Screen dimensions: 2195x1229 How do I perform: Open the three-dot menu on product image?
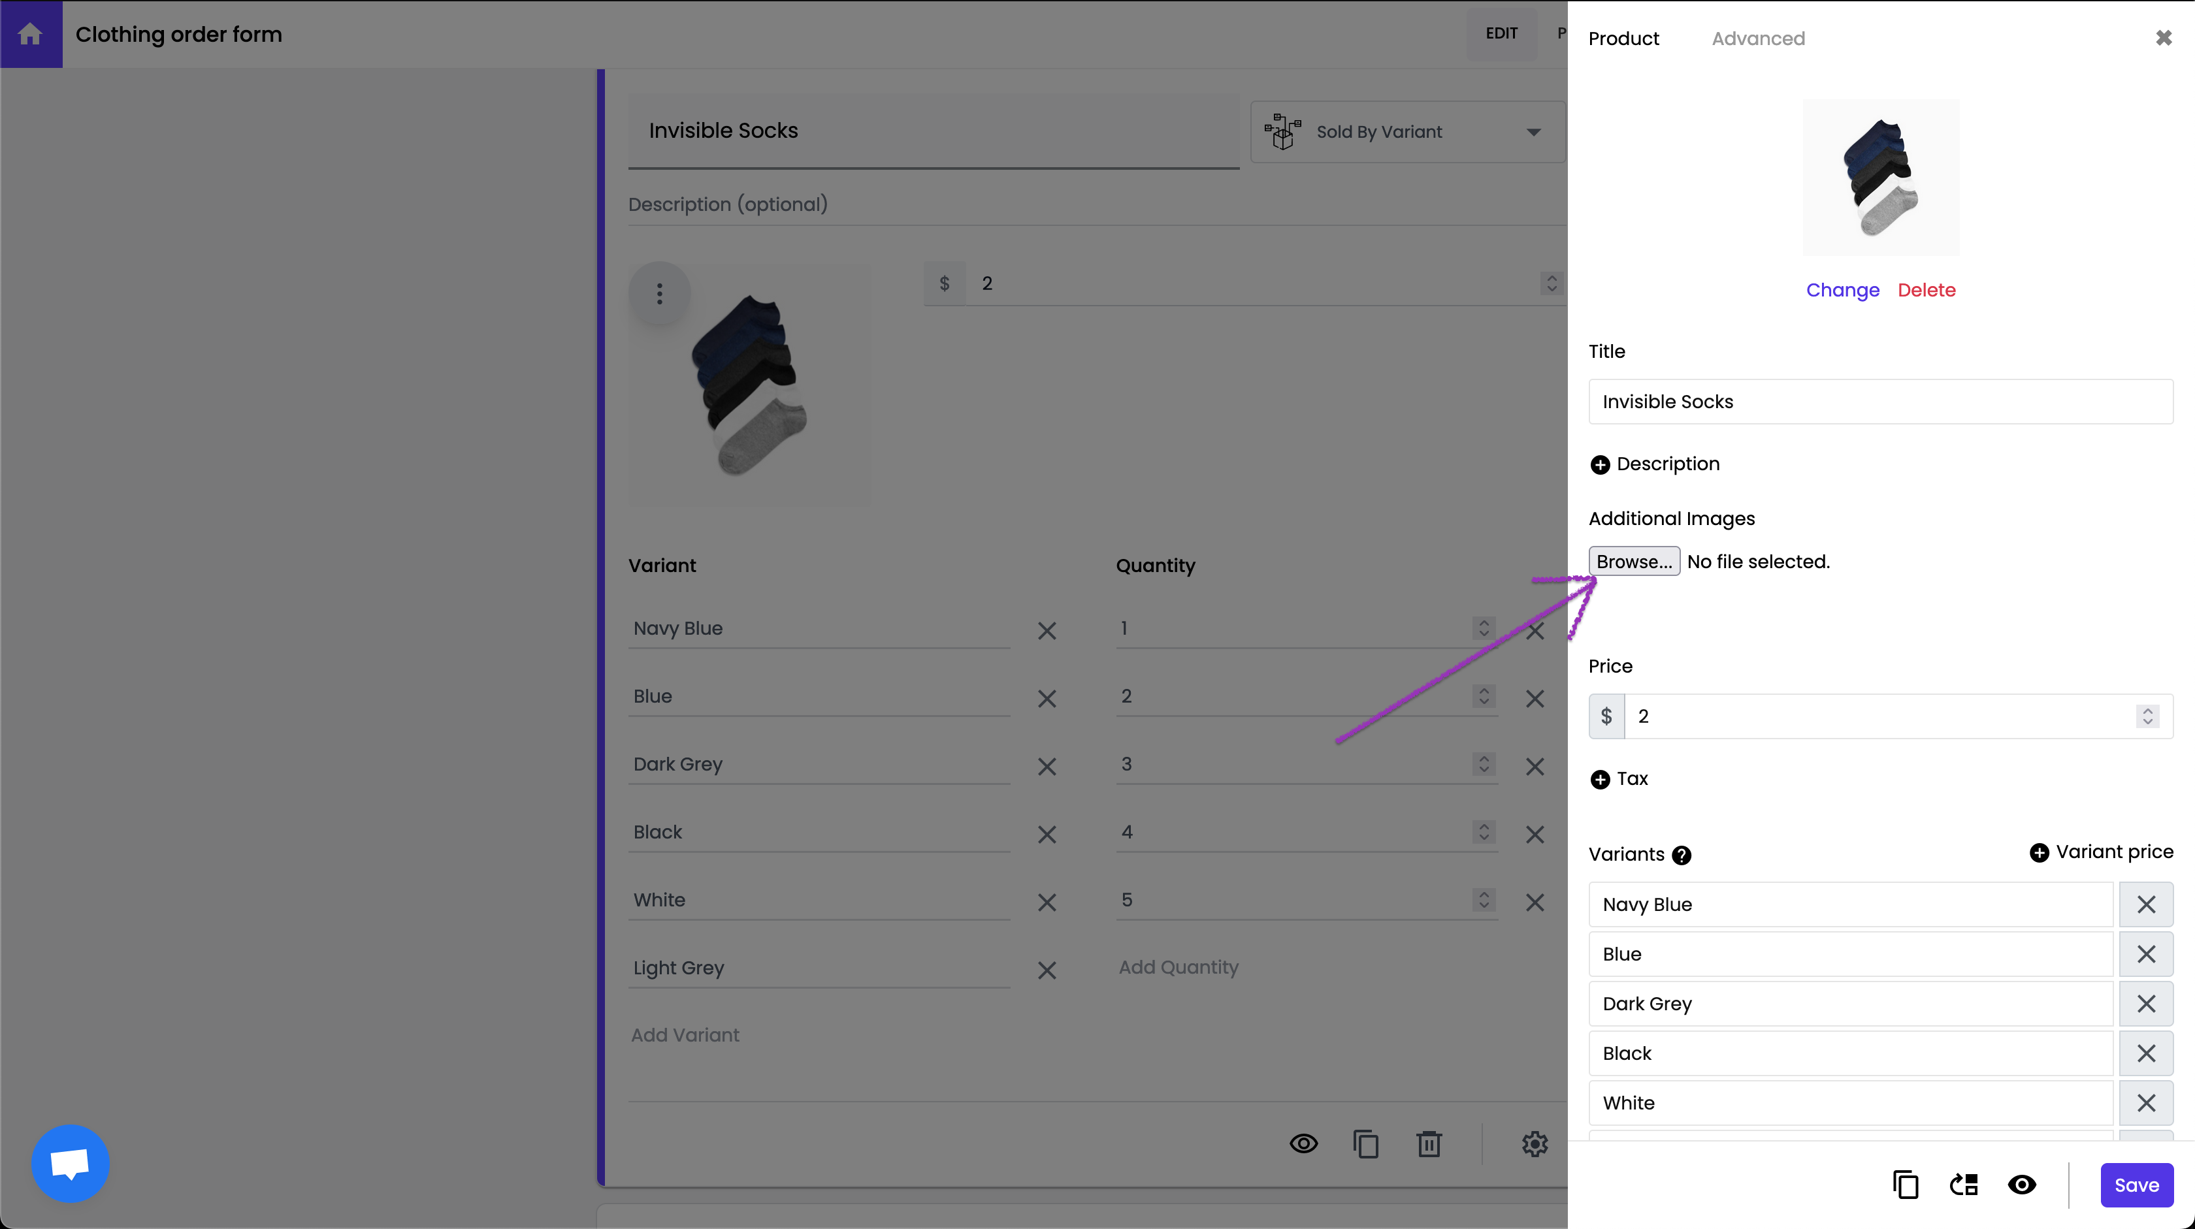[x=660, y=294]
